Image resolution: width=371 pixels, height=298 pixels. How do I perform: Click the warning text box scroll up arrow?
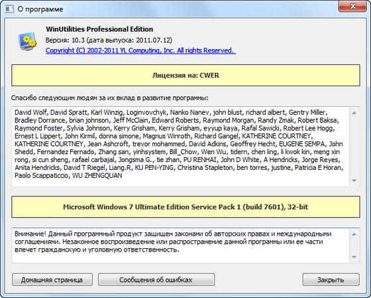click(354, 234)
